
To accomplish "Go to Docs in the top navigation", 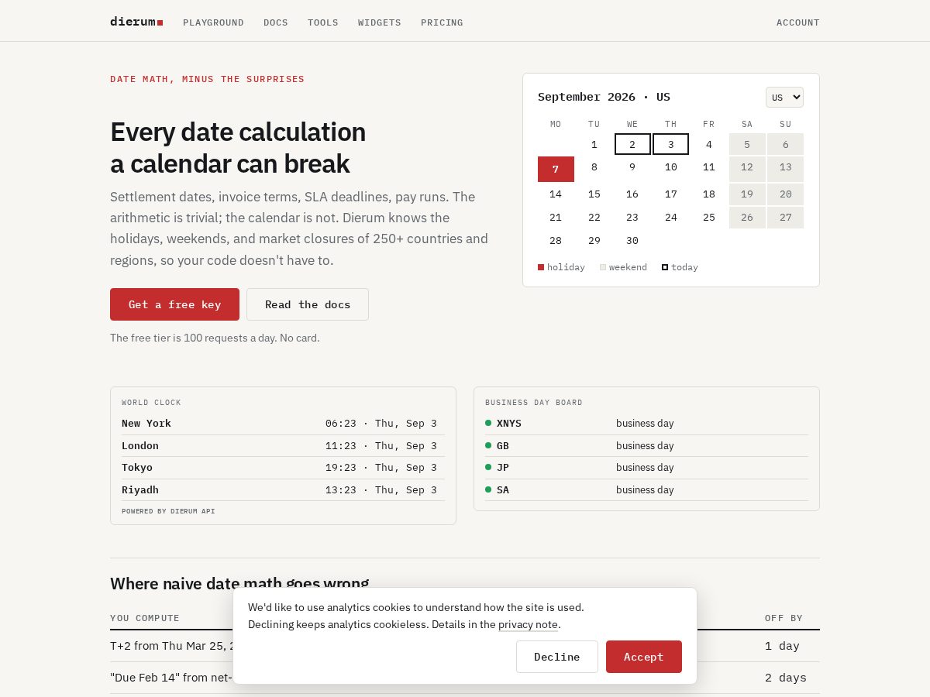I will coord(275,22).
